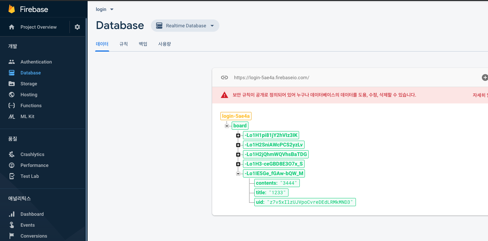Open Conversions in the sidebar

[34, 236]
